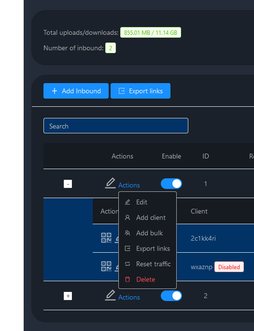Viewport: 254px width, 331px height.
Task: Toggle the enable switch for inbound 1
Action: 171,184
